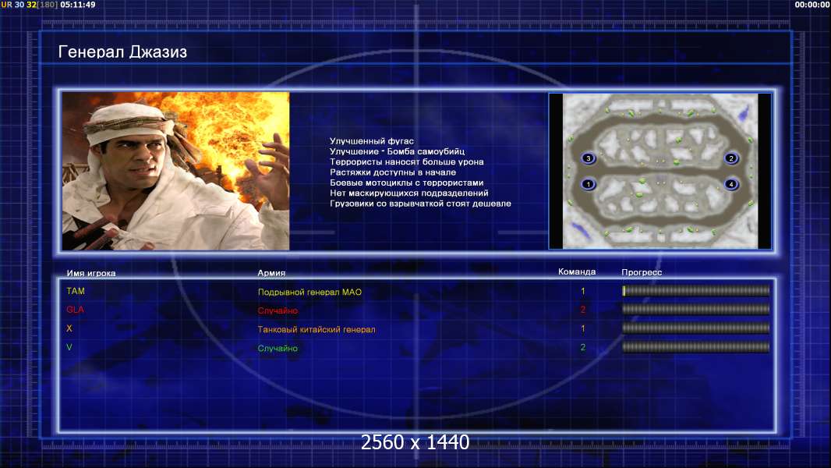Click column header 'Имя игрока'
This screenshot has width=831, height=468.
click(x=91, y=274)
